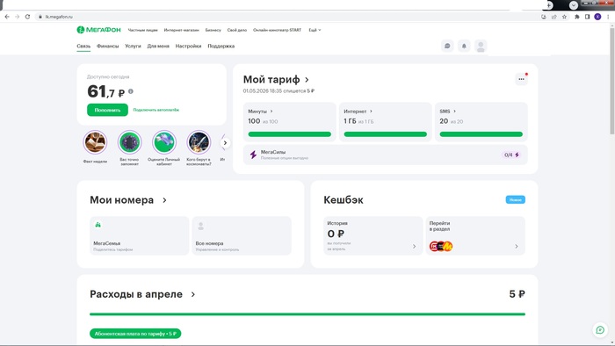Open the three-dot menu in Мой тариф

click(x=521, y=79)
